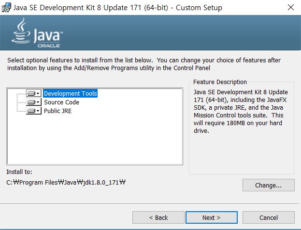This screenshot has height=230, width=301.
Task: Cancel the Java installation
Action: tap(268, 217)
